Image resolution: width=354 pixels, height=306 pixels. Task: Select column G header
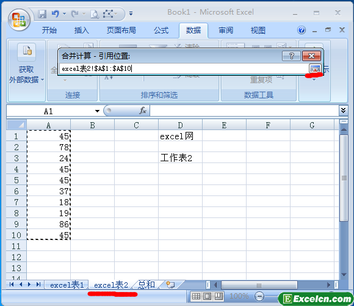[x=312, y=125]
